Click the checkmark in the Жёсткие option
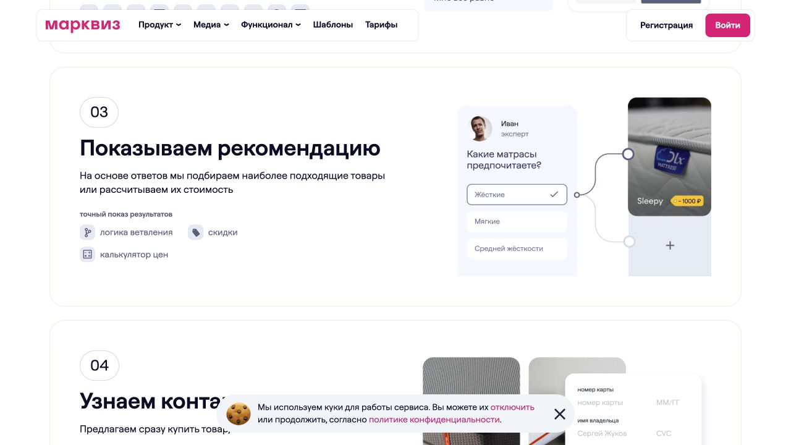791x445 pixels. coord(554,195)
